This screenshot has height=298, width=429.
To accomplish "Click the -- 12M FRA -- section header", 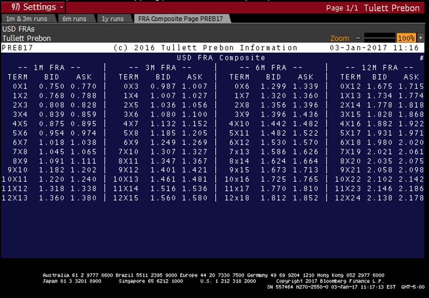I will click(x=379, y=68).
